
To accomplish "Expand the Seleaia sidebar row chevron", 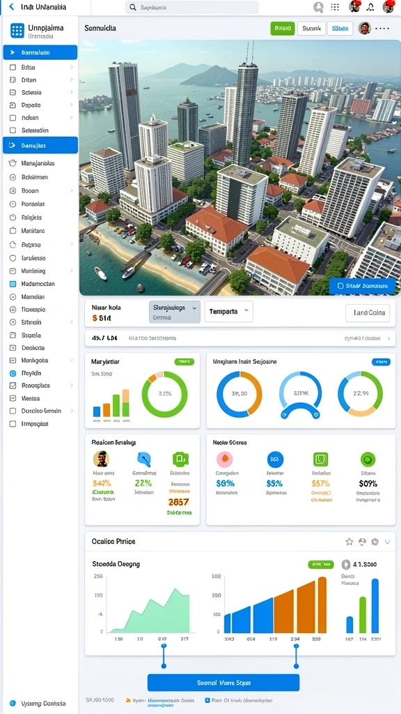I will (72, 93).
